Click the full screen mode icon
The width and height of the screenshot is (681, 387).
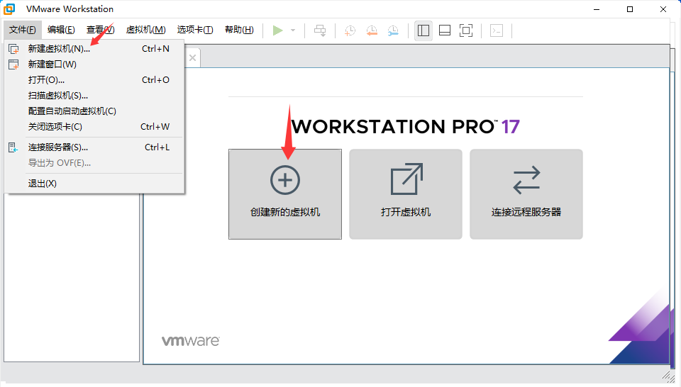466,30
